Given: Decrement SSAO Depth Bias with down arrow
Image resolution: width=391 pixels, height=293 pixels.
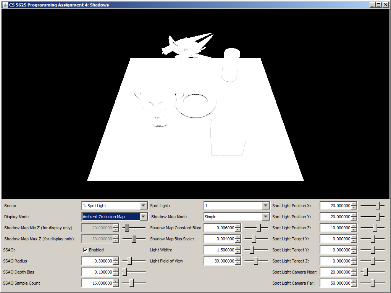Looking at the screenshot, I should click(x=116, y=274).
